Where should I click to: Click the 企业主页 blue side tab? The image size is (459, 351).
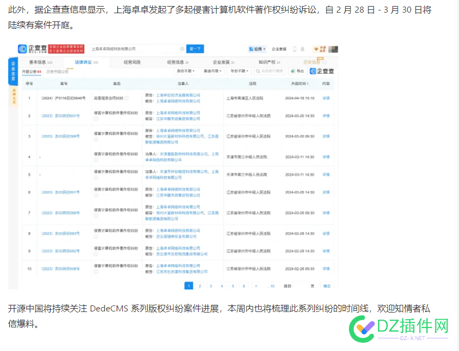pos(13,71)
